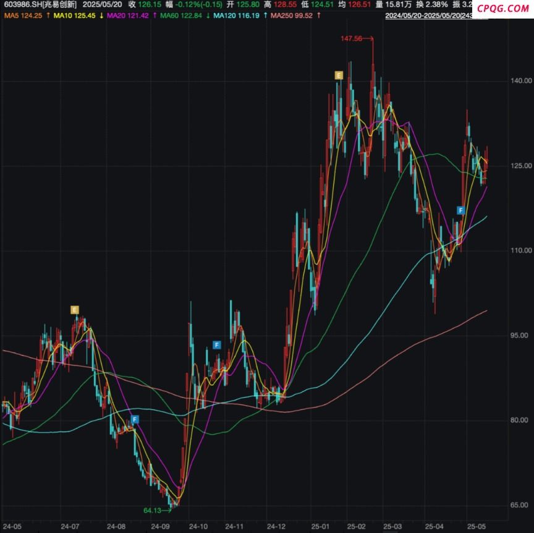
Task: Click the 24-05 date axis label
Action: tap(12, 527)
